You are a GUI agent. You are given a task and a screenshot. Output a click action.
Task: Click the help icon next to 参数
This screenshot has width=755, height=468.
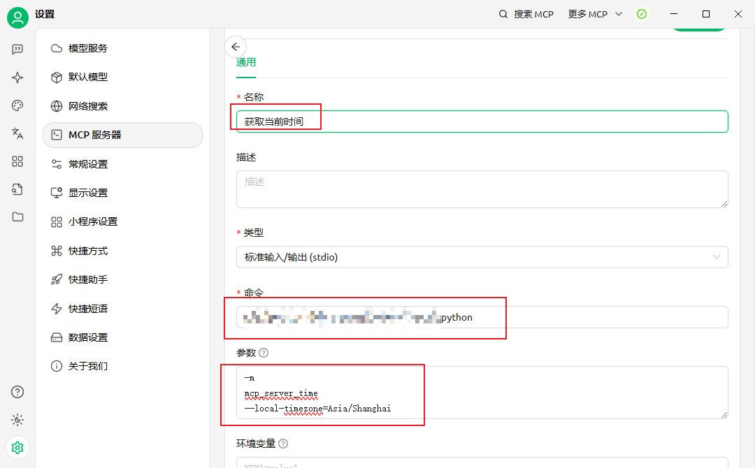pos(264,353)
